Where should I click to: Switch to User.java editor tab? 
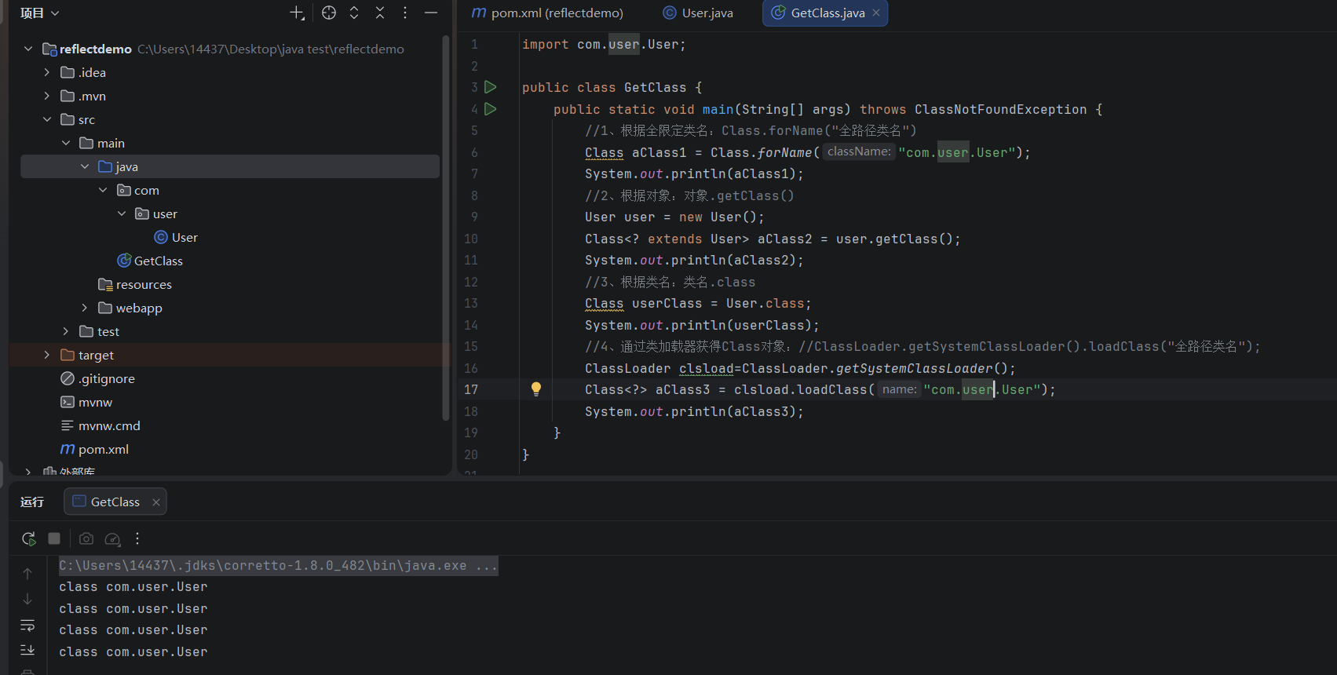pyautogui.click(x=698, y=13)
